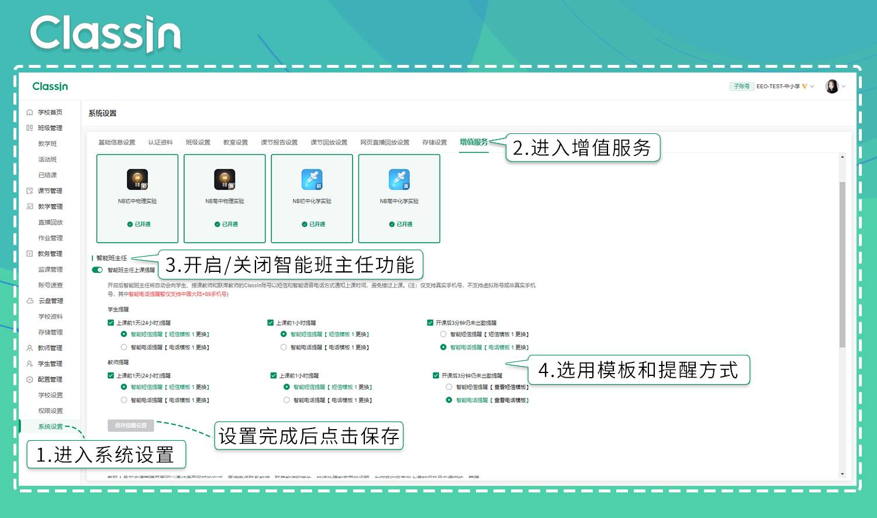Click the 学校首页 home icon in sidebar
Screen dimensions: 877x518
(30, 112)
